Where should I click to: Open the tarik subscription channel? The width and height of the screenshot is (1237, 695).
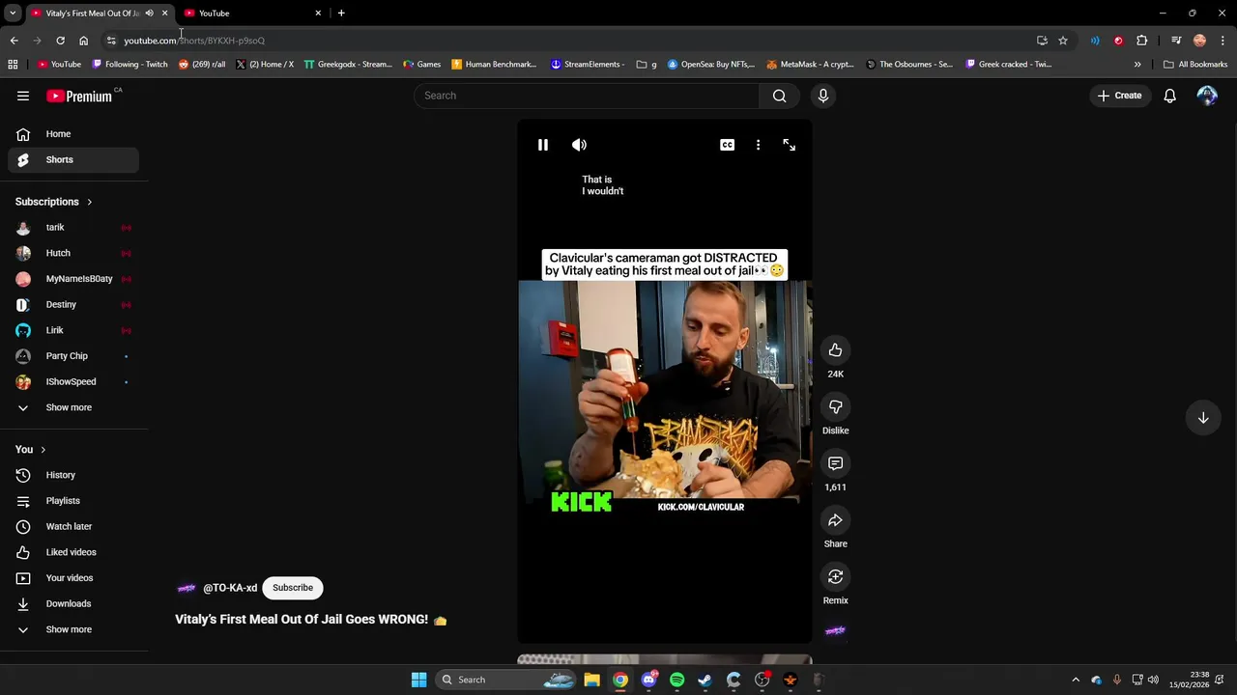tap(73, 228)
